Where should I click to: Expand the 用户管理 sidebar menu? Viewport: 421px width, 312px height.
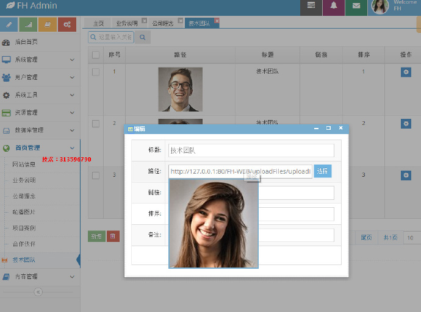(40, 77)
